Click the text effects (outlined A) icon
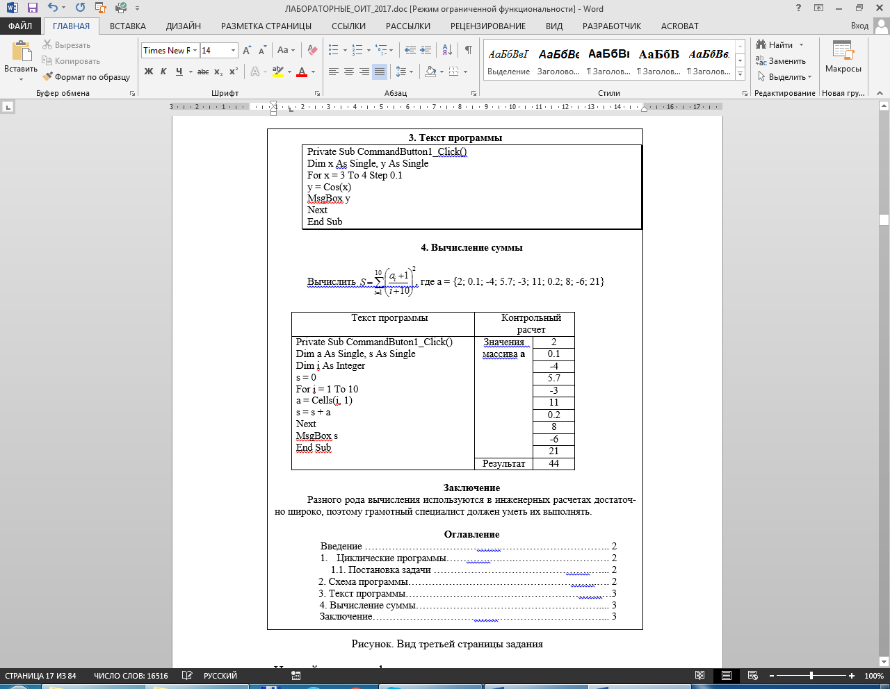The width and height of the screenshot is (890, 689). [255, 72]
